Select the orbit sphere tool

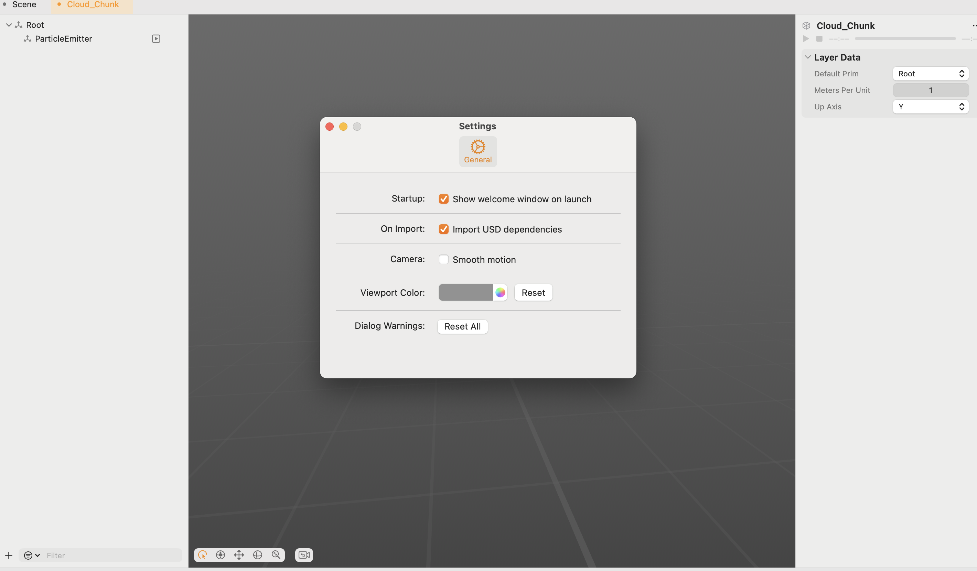click(257, 555)
